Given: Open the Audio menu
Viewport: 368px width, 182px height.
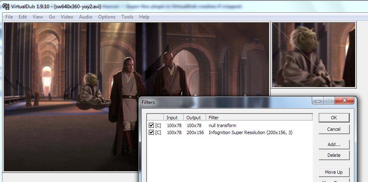Looking at the screenshot, I should click(86, 17).
